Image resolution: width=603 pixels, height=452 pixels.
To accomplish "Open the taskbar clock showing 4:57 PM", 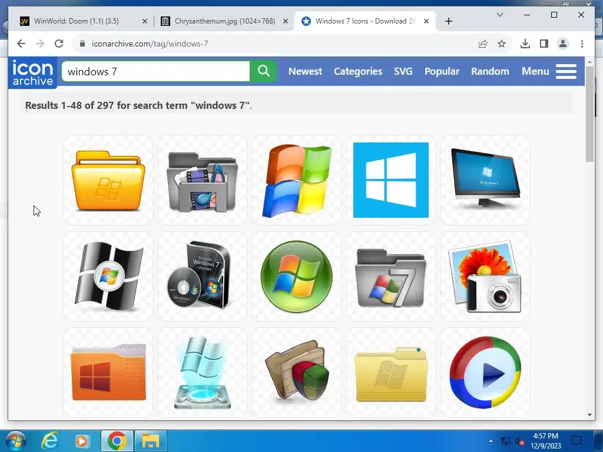I will tap(546, 441).
